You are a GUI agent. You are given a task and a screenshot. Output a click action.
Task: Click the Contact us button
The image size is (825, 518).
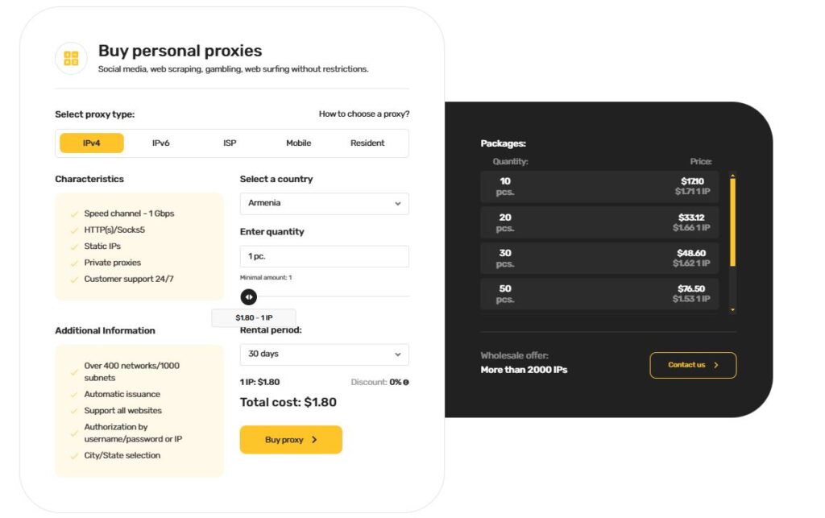[x=692, y=365]
